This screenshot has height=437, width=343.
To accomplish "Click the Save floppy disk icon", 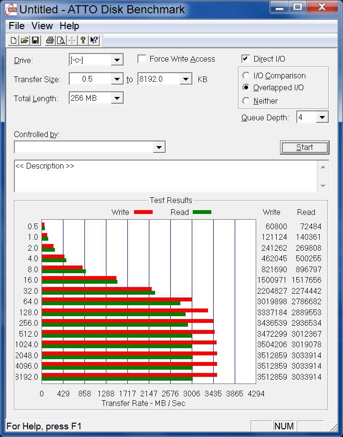I will [x=35, y=41].
